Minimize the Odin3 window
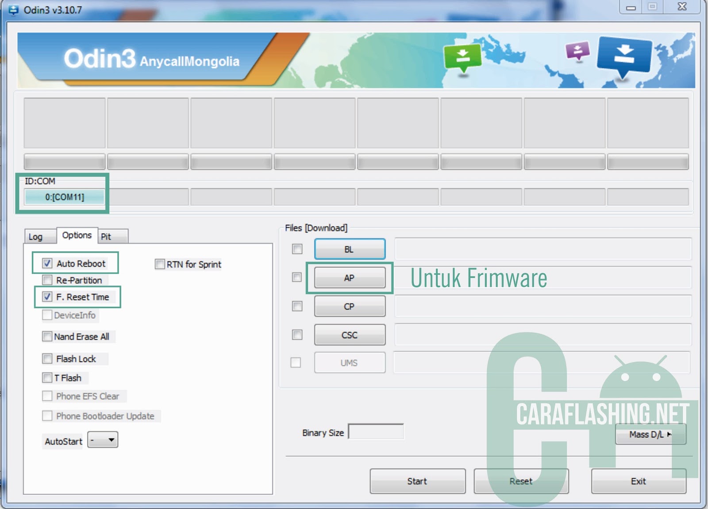Screen dimensions: 708x509 (631, 8)
